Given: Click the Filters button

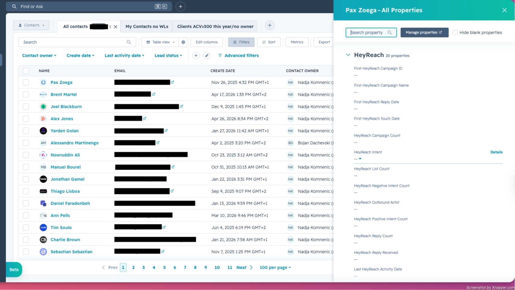Looking at the screenshot, I should pos(241,42).
